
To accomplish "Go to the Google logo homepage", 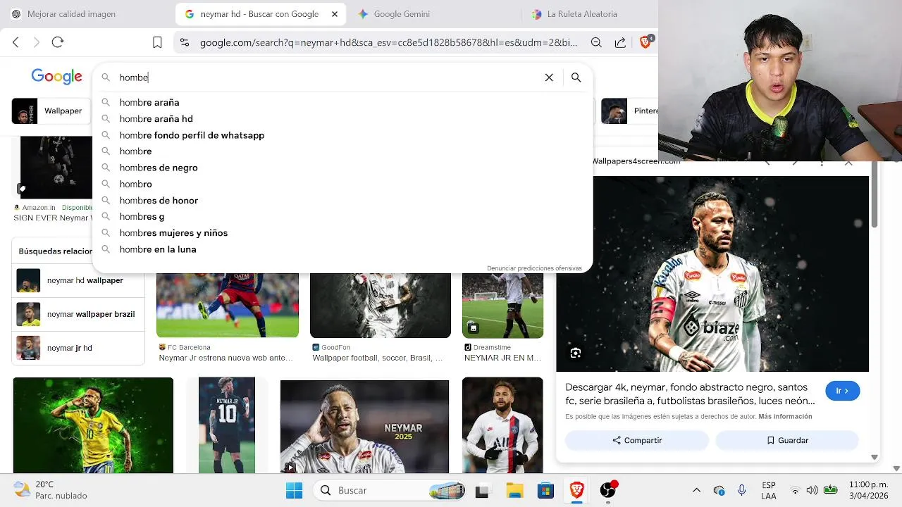I will pos(56,77).
